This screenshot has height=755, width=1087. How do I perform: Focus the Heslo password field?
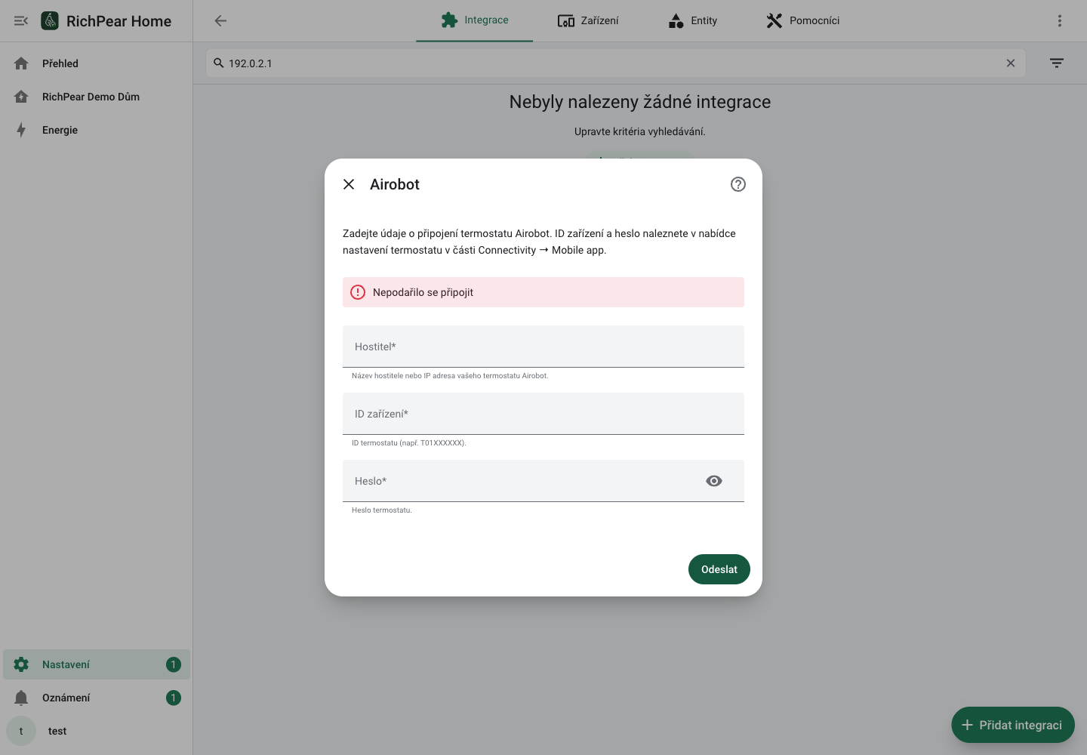coord(521,481)
